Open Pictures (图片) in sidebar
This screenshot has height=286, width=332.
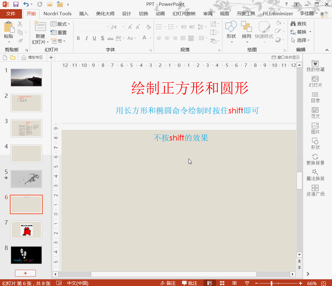pos(315,128)
